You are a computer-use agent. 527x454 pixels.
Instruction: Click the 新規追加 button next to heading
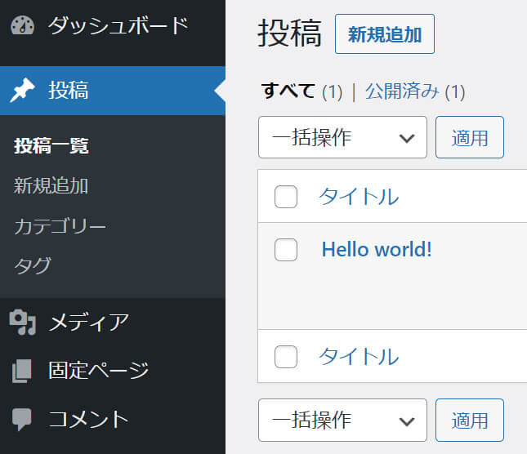(385, 34)
